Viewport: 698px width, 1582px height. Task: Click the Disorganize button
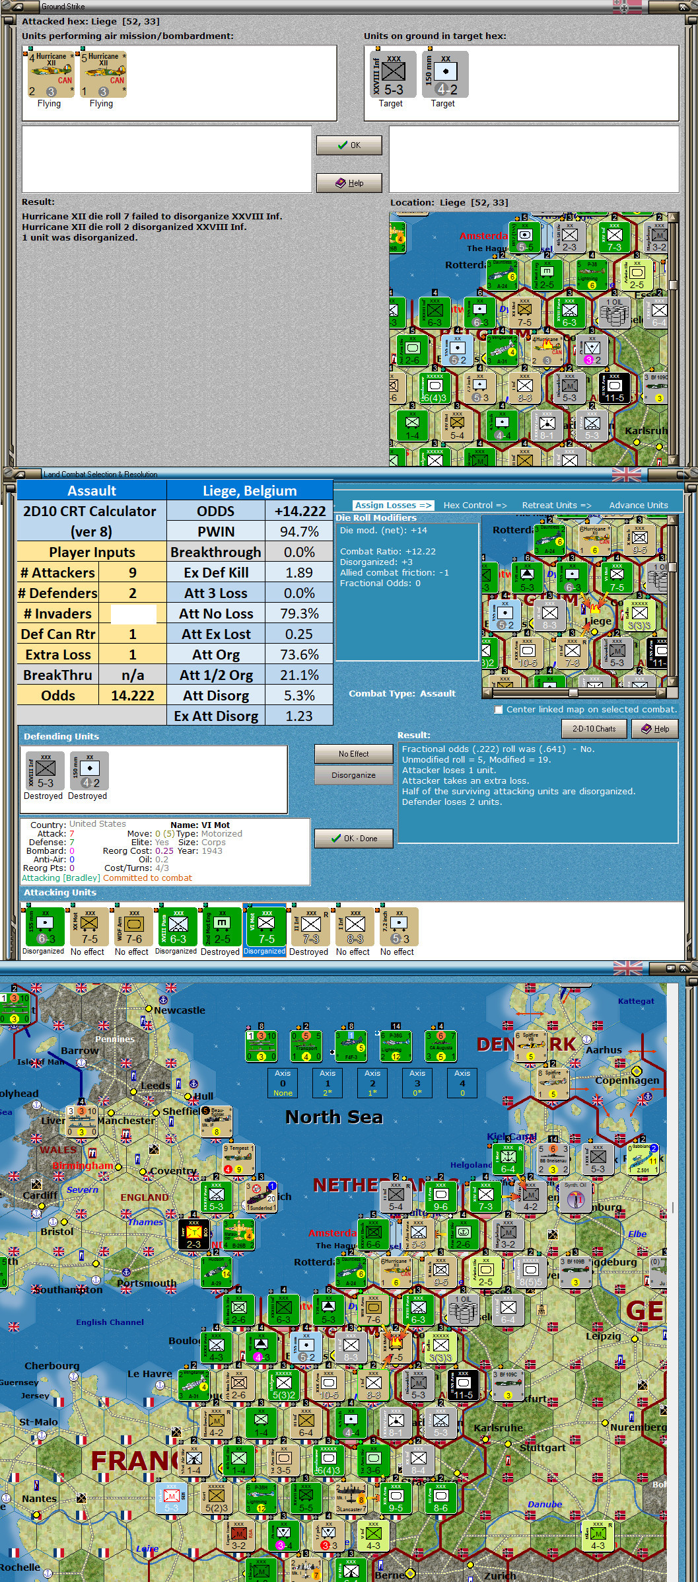click(353, 775)
